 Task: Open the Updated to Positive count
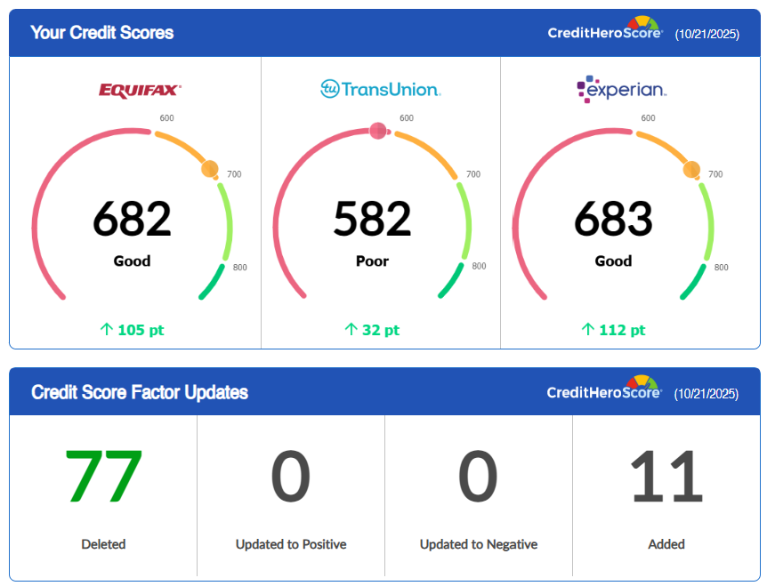tap(291, 478)
